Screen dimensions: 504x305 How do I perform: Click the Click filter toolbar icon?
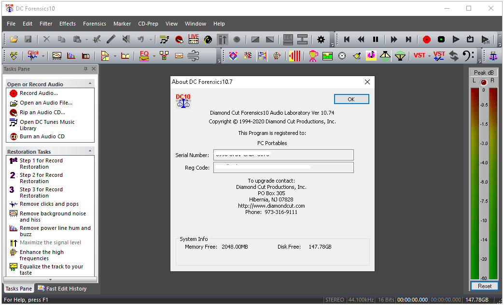pos(33,55)
